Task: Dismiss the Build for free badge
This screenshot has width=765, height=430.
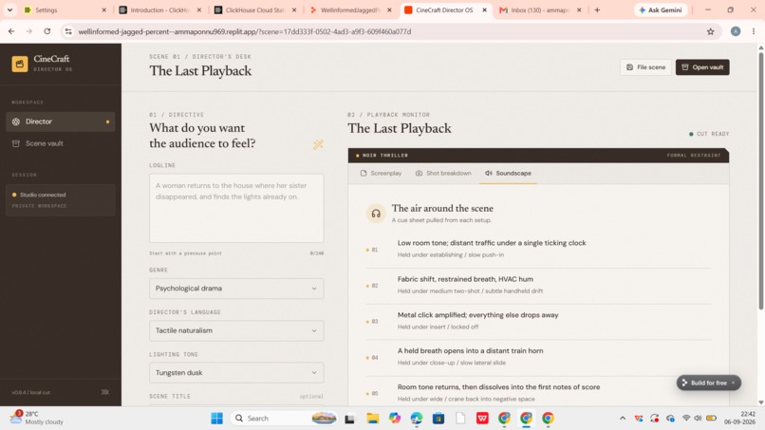Action: coord(733,383)
